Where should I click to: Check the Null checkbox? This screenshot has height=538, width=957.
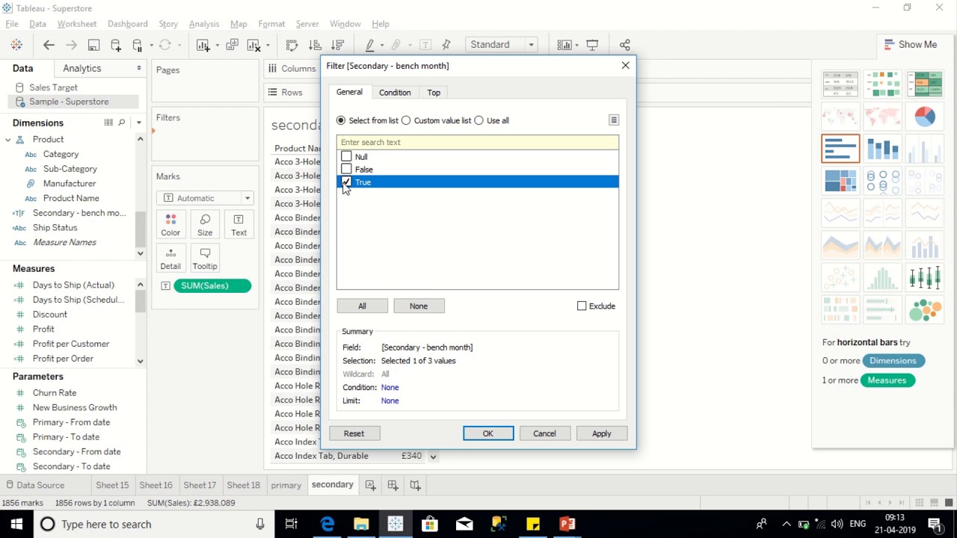[346, 157]
